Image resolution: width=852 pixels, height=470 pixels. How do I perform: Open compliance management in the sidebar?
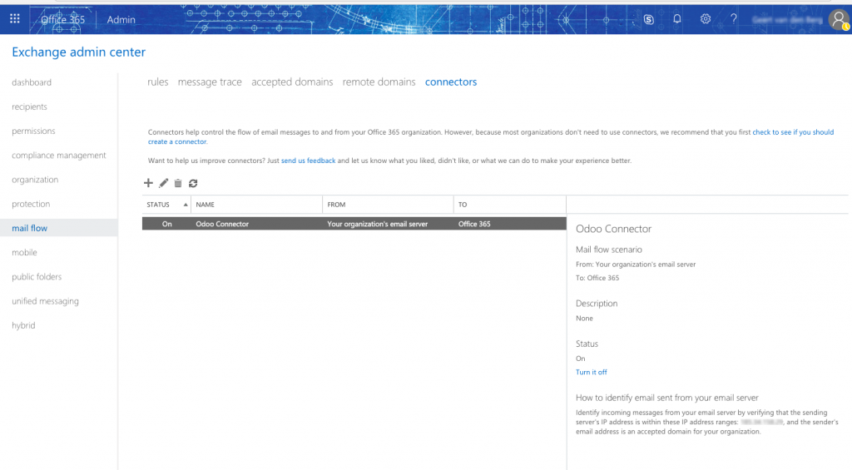[59, 156]
